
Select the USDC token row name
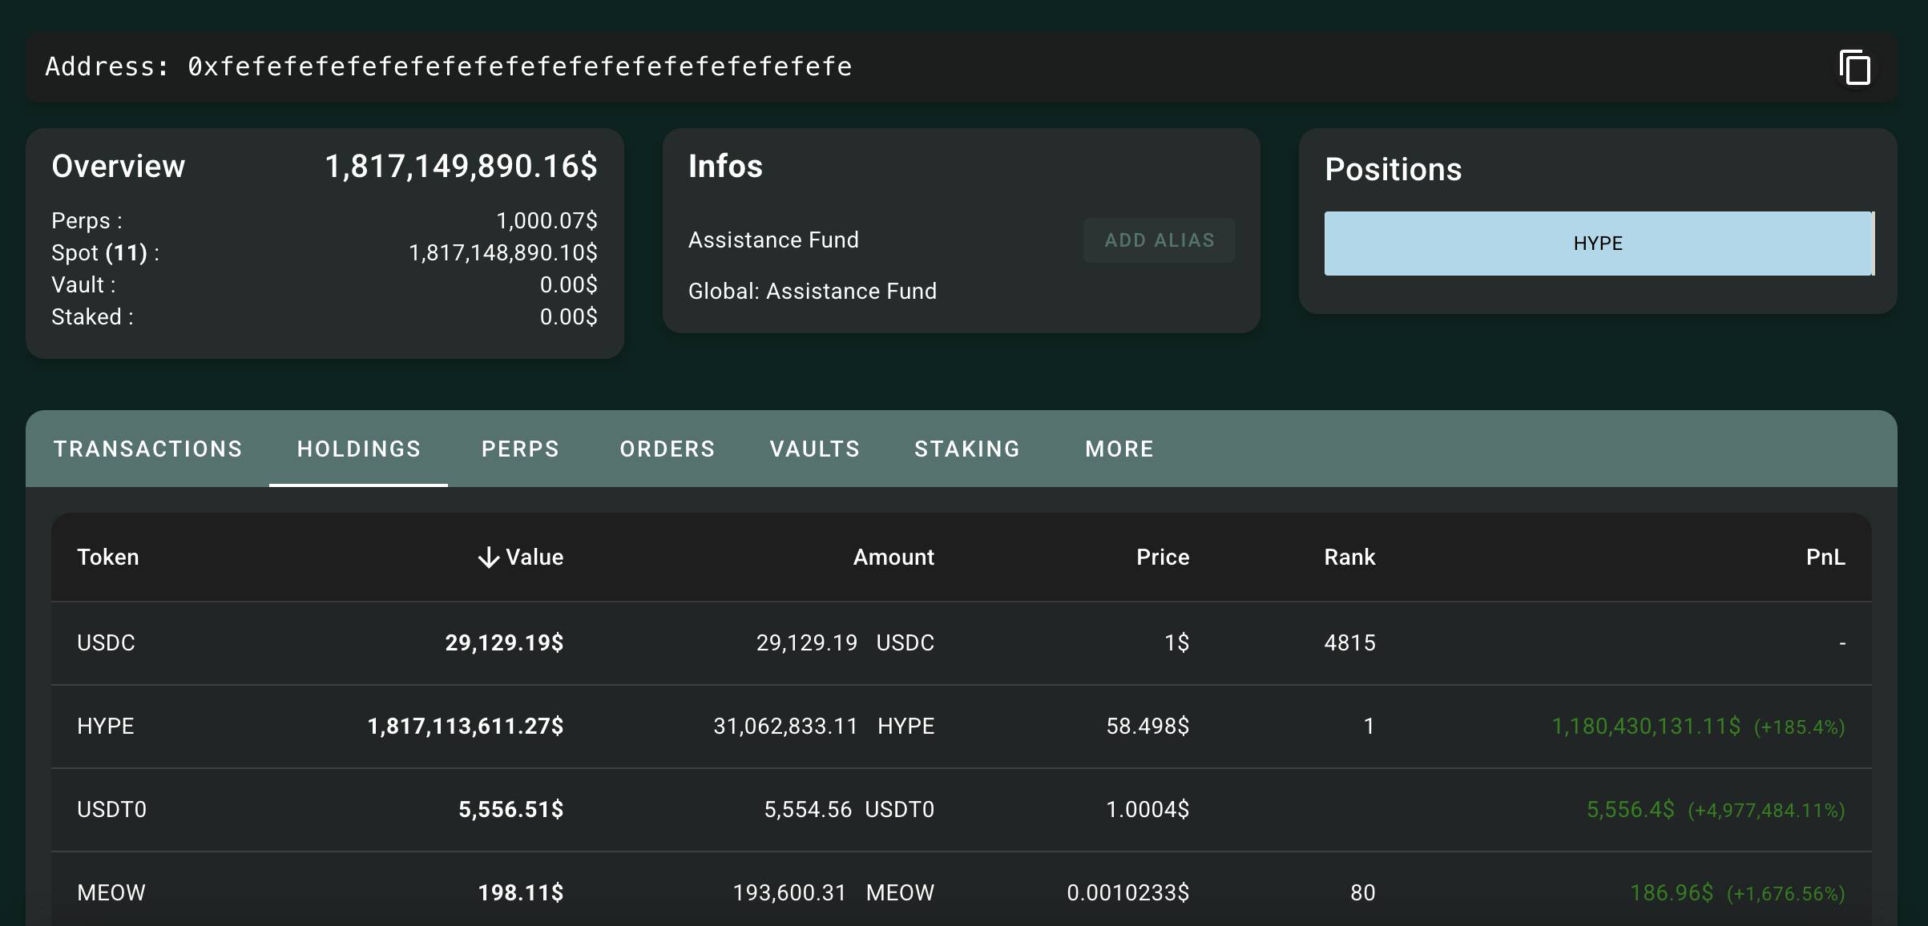(x=106, y=643)
